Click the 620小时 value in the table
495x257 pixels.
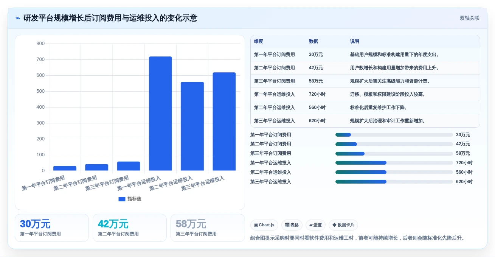317,121
